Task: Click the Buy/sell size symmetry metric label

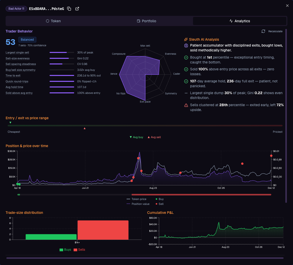Action: [20, 70]
